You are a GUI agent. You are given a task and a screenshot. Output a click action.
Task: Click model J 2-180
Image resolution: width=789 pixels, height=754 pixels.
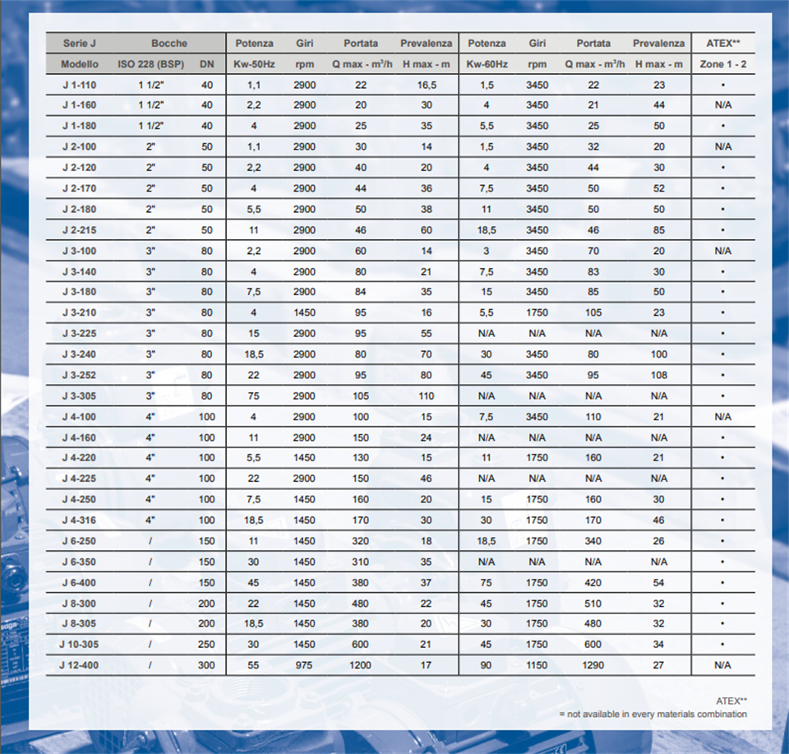click(x=80, y=210)
